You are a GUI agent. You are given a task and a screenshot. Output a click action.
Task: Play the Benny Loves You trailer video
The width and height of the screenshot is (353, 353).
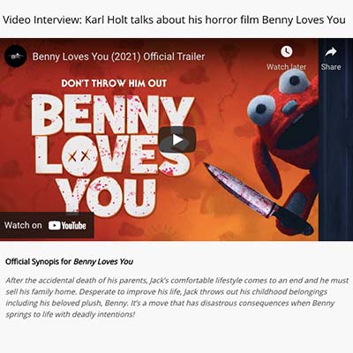177,139
